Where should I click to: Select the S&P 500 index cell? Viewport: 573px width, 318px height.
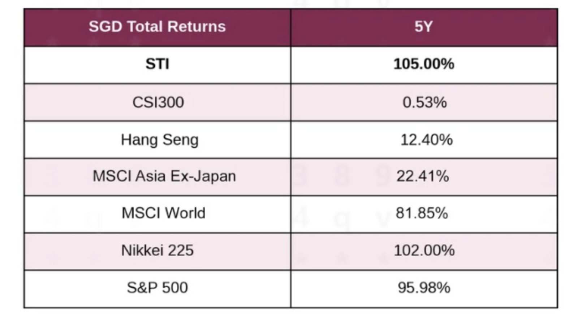coord(157,288)
